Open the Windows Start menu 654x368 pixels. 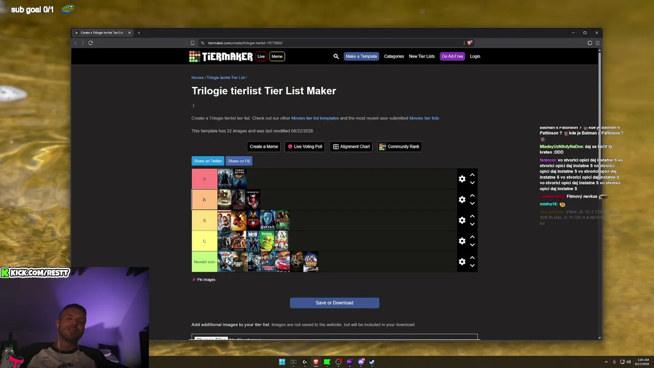tap(282, 362)
